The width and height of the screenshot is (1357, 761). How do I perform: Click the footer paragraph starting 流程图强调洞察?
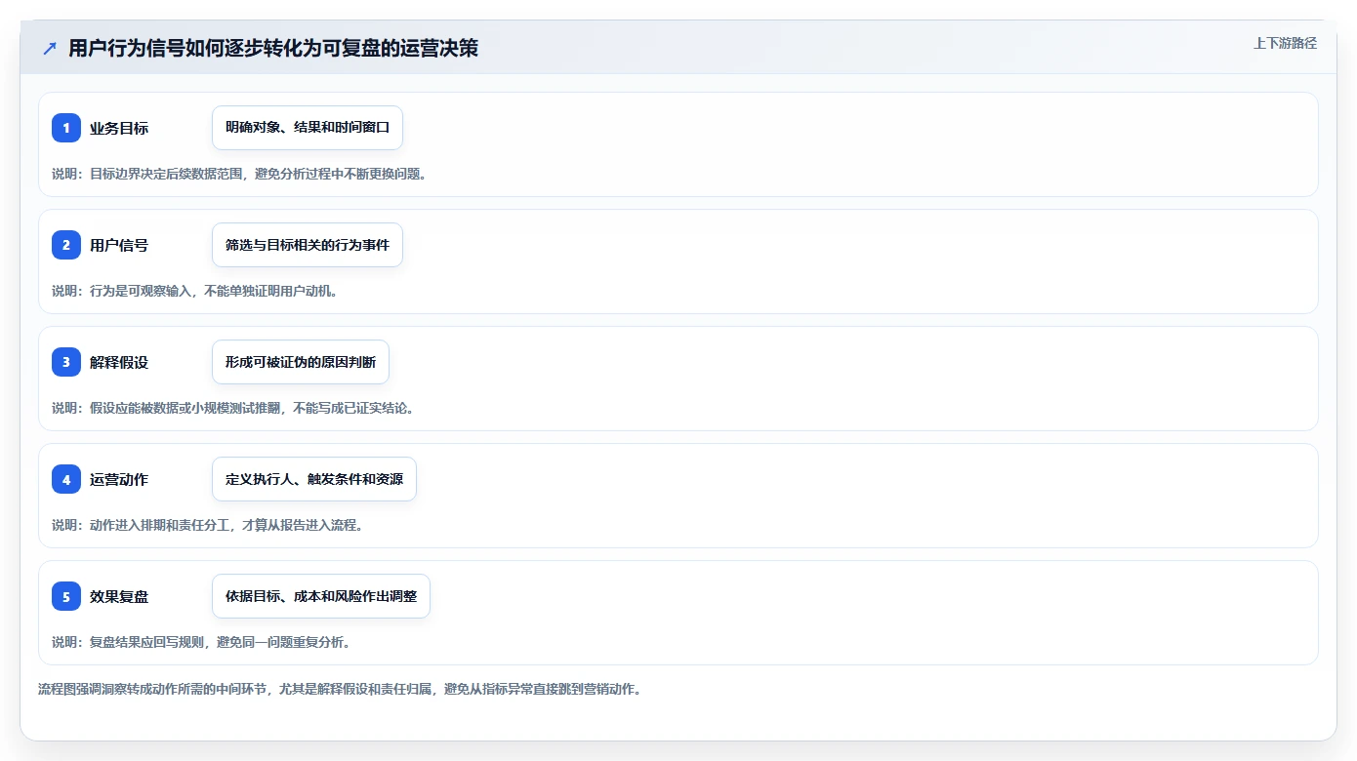click(x=340, y=689)
